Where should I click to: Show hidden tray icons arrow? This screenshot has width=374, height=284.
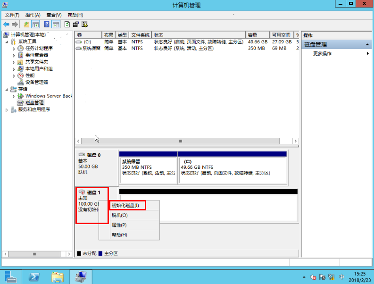pos(304,277)
